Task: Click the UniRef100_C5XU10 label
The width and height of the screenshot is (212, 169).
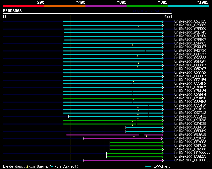Action: 190,138
